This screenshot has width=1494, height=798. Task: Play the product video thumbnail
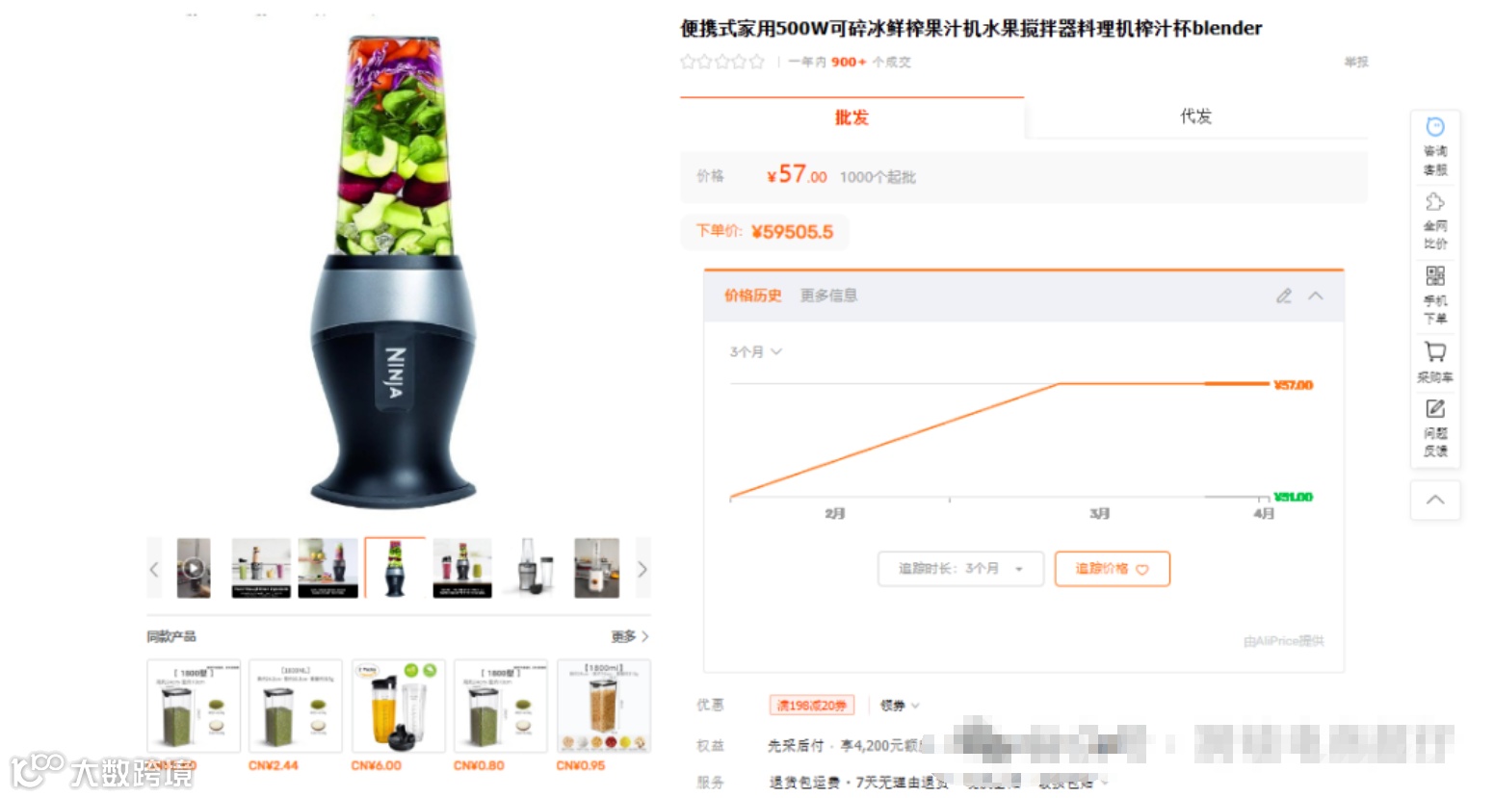(x=194, y=568)
